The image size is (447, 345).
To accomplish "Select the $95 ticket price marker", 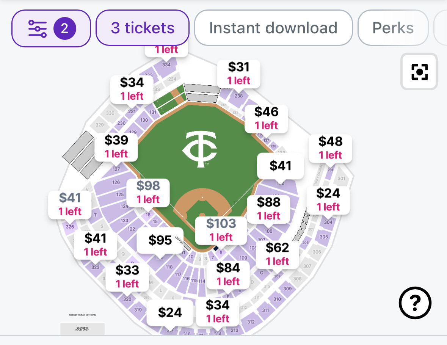I will (160, 240).
